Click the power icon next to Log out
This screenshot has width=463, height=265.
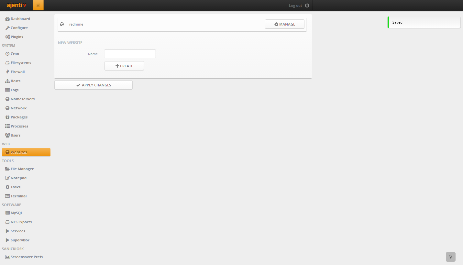[x=307, y=6]
